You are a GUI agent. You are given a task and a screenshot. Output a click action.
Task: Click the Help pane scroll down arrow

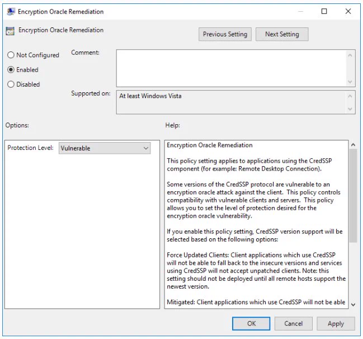click(353, 304)
